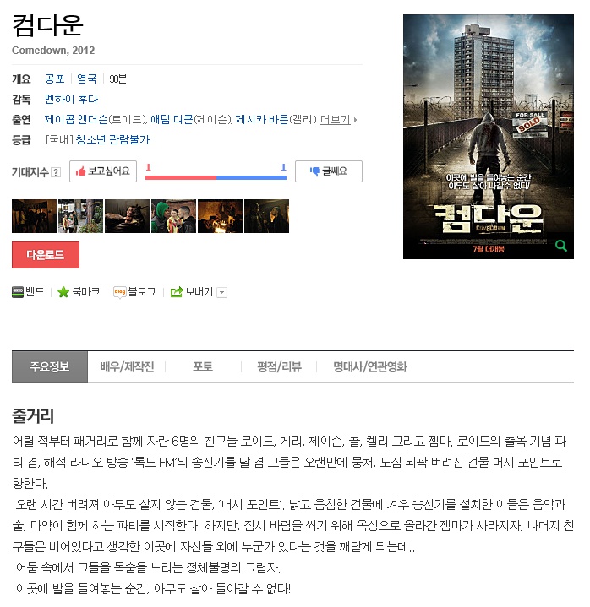
Task: Bookmark the movie with the green star icon
Action: (x=63, y=292)
